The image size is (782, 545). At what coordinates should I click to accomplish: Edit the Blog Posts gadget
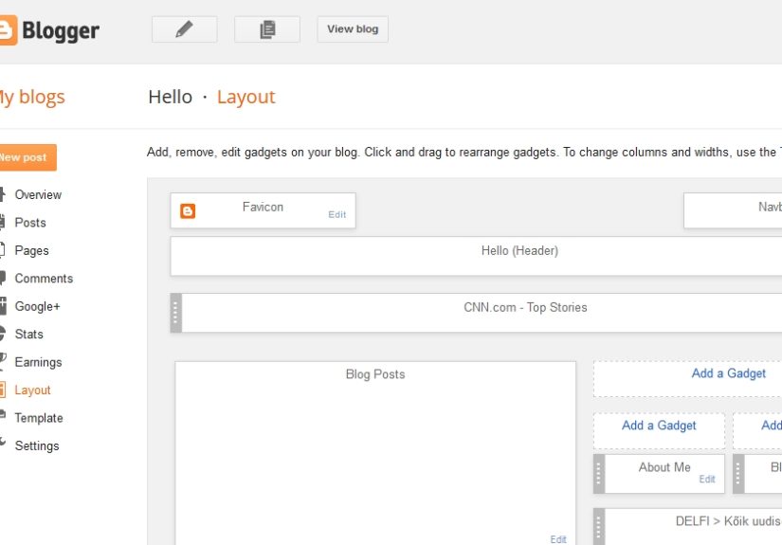pyautogui.click(x=558, y=539)
